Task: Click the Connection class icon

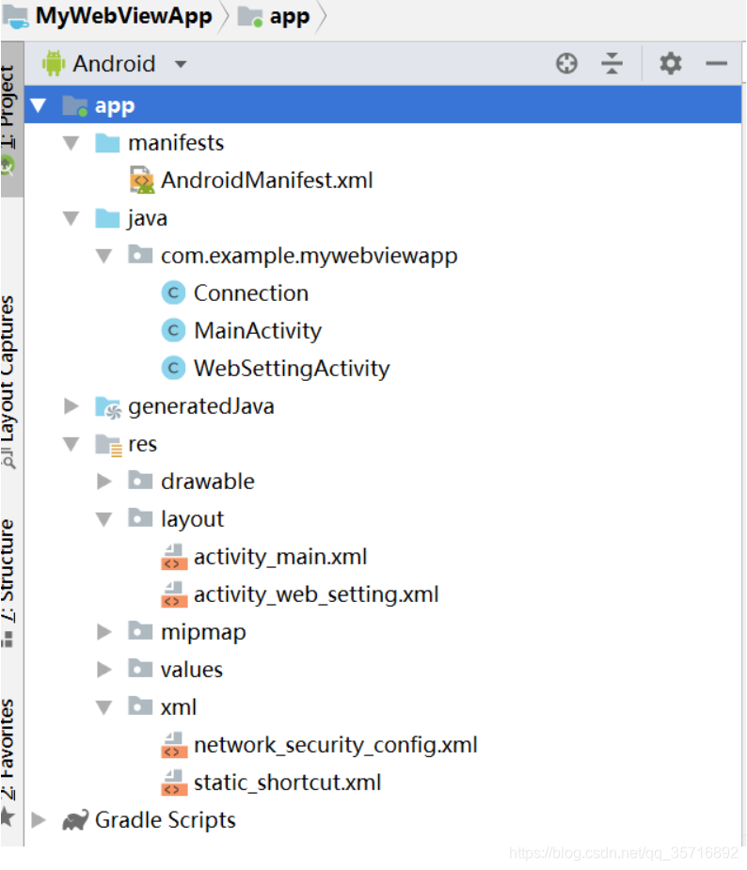Action: pyautogui.click(x=173, y=293)
